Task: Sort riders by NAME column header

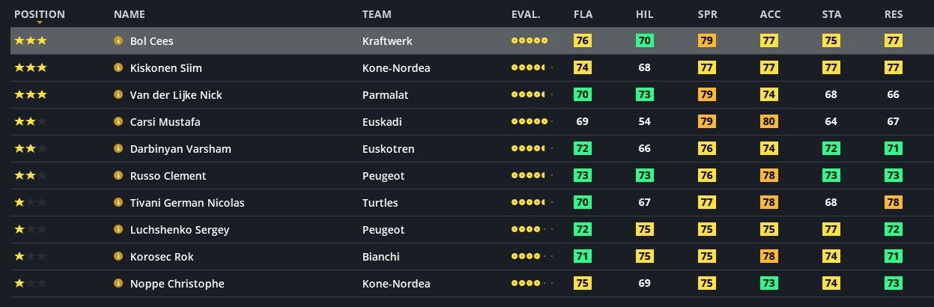Action: (x=130, y=14)
